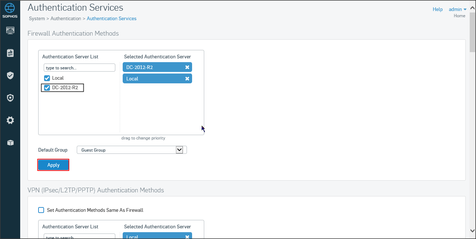Open the reports sidebar icon
Viewport: 476px width, 239px height.
coord(10,53)
